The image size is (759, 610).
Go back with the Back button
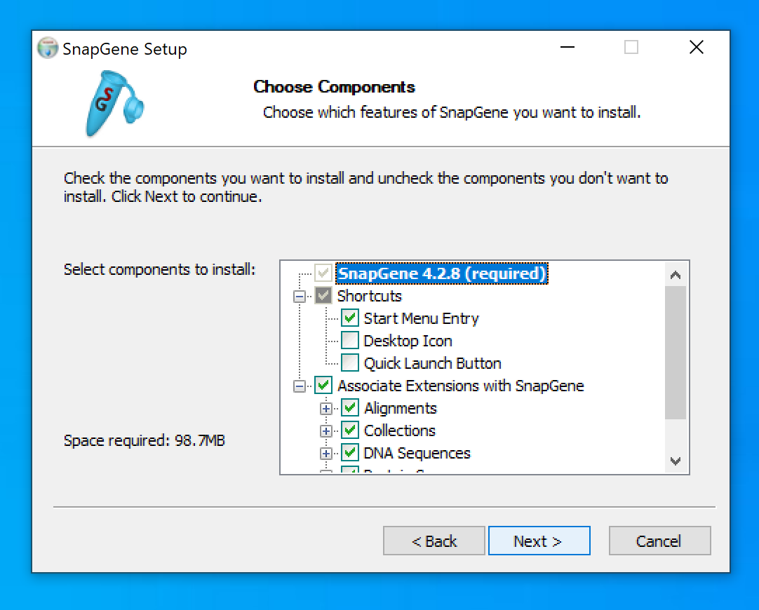point(434,541)
